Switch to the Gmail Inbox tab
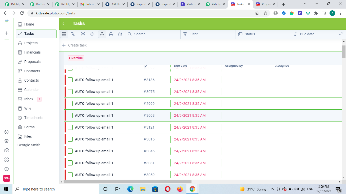 coord(90,4)
